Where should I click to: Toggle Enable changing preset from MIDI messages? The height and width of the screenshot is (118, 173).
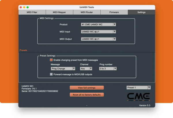point(51,60)
